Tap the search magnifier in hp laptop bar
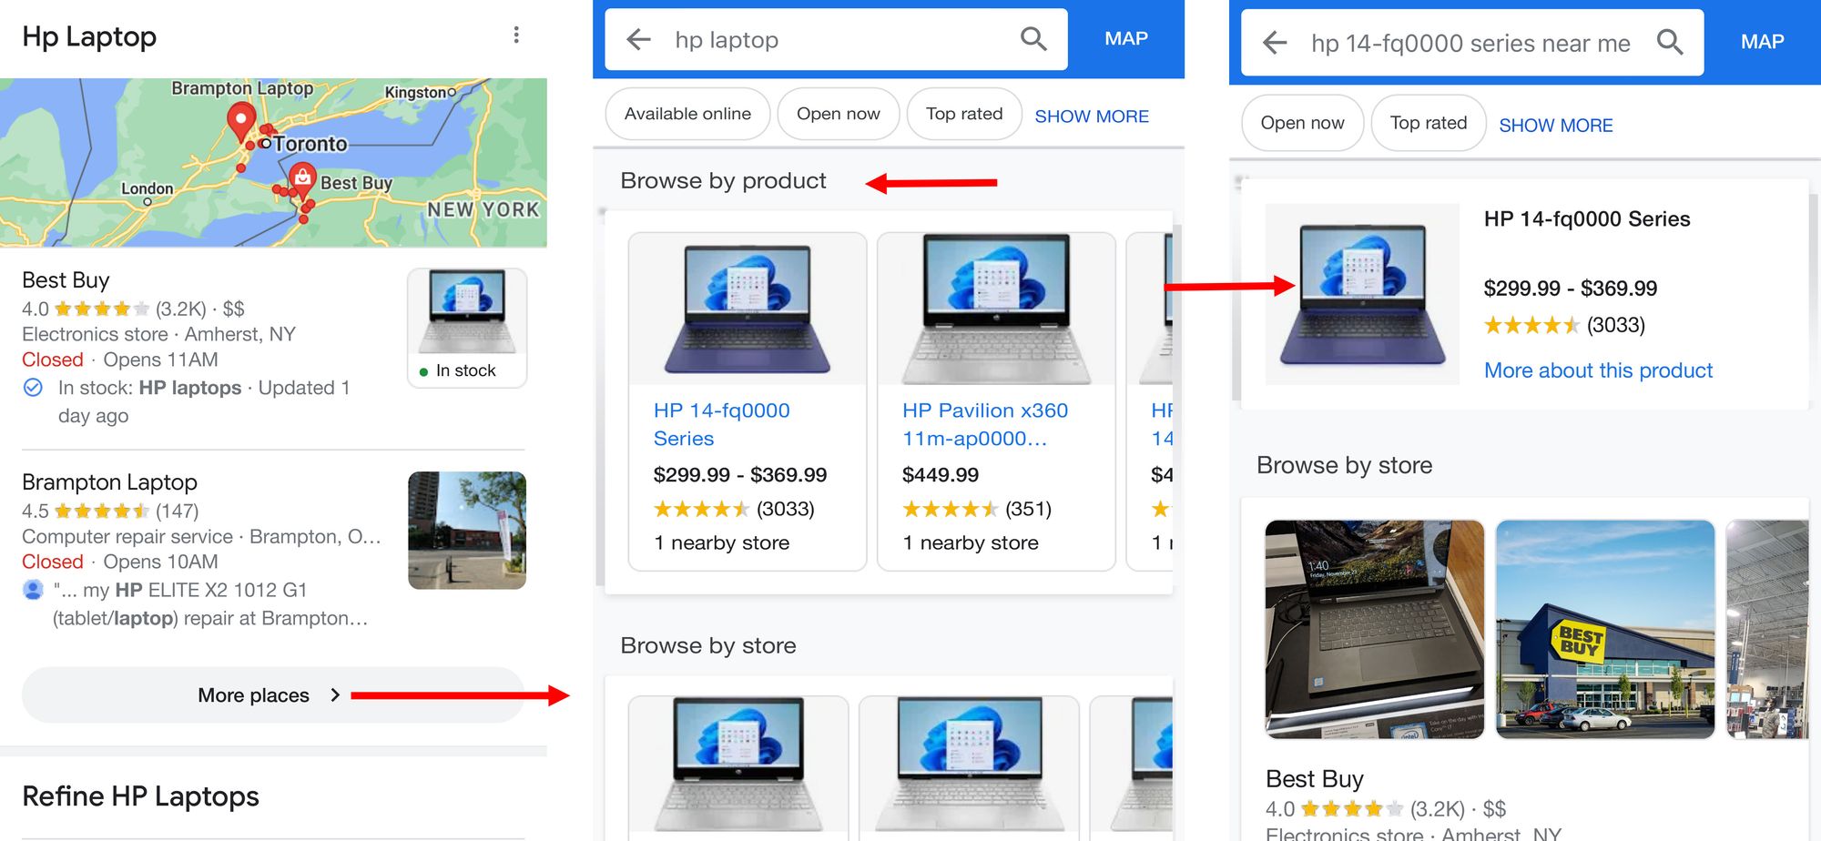Viewport: 1821px width, 841px height. pos(1033,39)
